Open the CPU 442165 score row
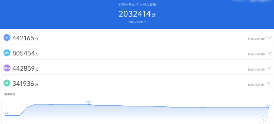The image size is (274, 124). 137,38
